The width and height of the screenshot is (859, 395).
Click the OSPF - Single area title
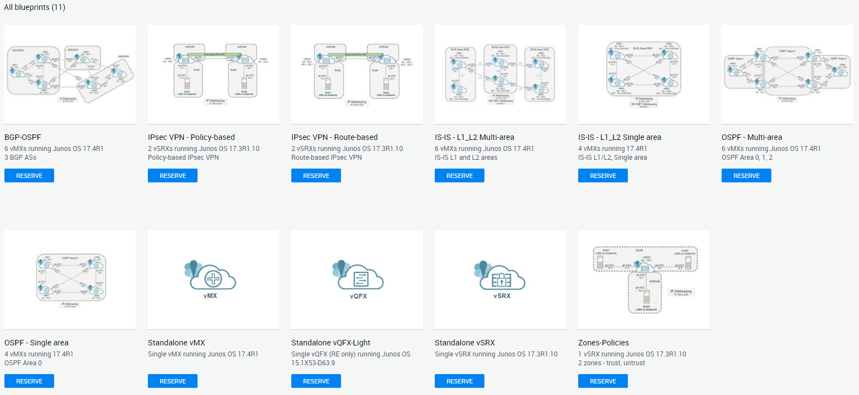point(36,343)
